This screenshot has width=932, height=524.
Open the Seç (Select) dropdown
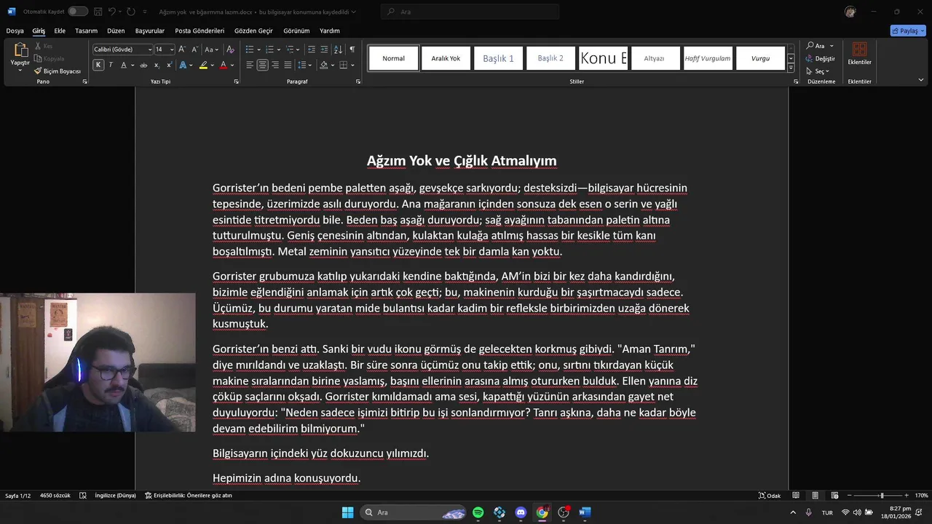point(819,71)
